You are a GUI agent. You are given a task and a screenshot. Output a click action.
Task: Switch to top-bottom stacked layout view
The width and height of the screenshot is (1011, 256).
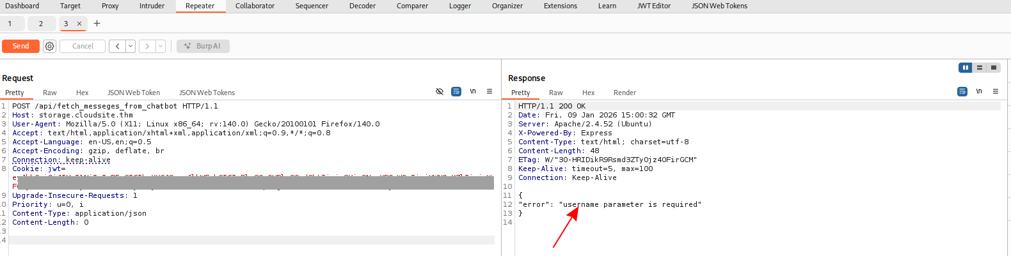[979, 68]
